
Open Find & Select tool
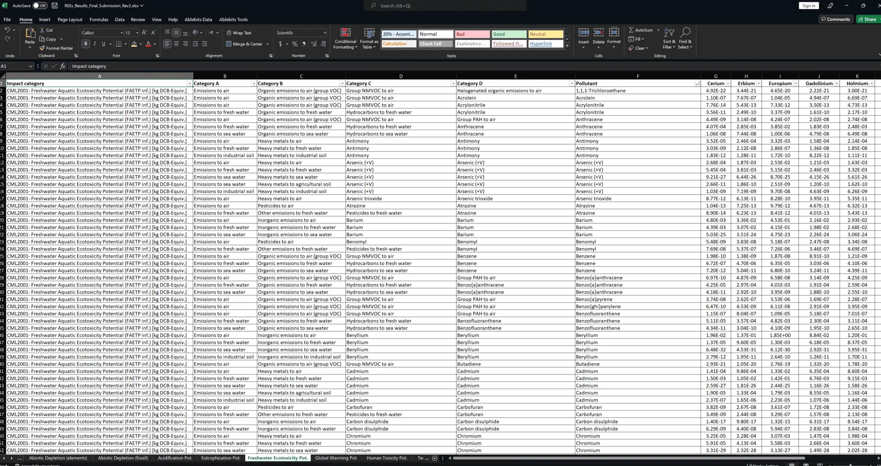(685, 39)
